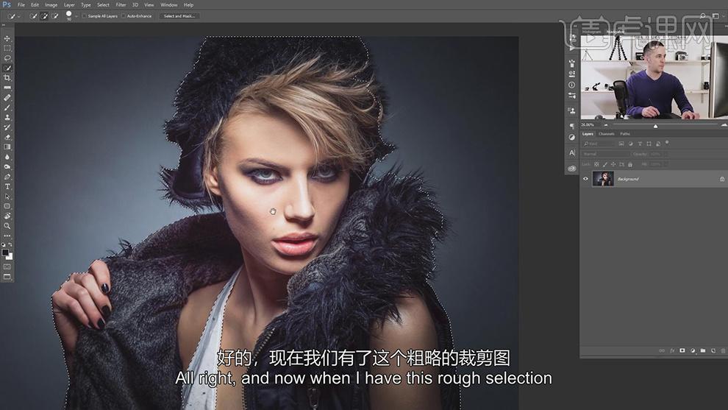728x410 pixels.
Task: Open the Clone Source panel icon
Action: pos(571,110)
